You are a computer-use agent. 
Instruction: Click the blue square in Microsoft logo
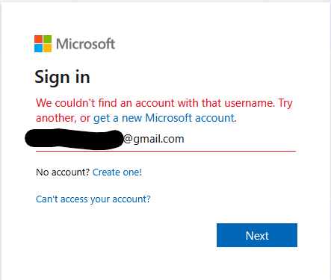click(38, 49)
